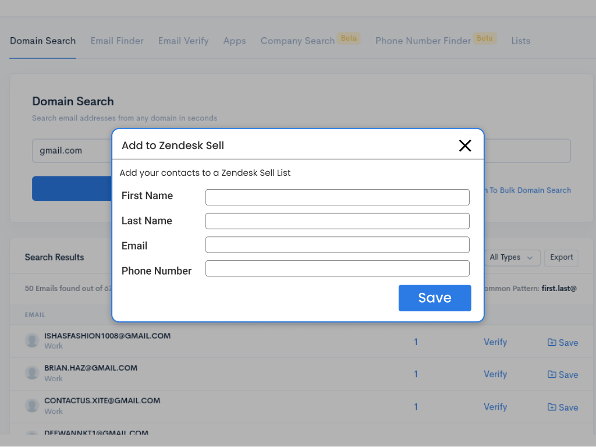Click avatar icon next to ISHASFASHION1008 email
The image size is (596, 447).
click(x=32, y=340)
